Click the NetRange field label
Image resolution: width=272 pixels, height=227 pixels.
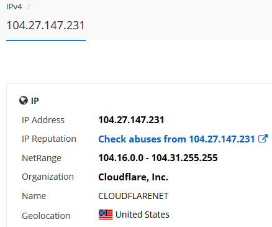click(x=42, y=158)
